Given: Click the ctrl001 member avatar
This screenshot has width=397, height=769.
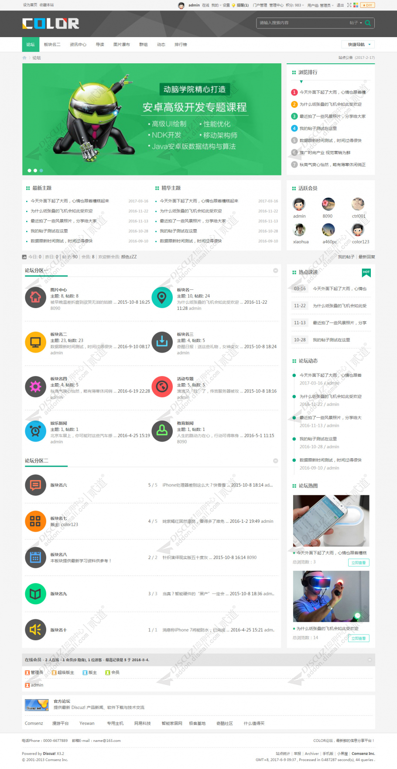Looking at the screenshot, I should 358,204.
